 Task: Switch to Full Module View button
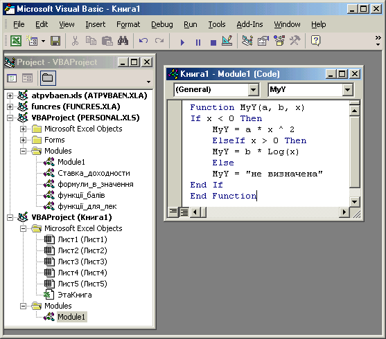pos(184,212)
